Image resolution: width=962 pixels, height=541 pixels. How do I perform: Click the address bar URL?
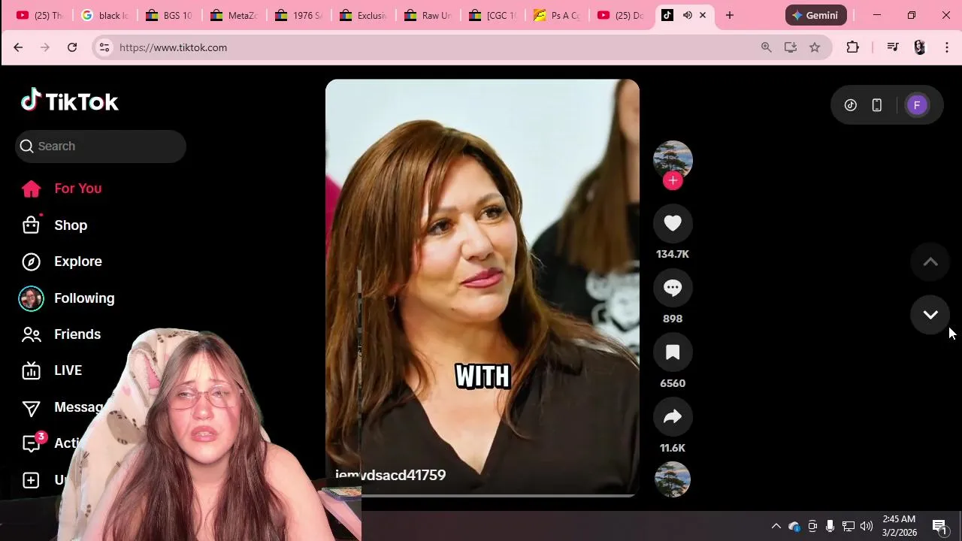click(x=174, y=47)
